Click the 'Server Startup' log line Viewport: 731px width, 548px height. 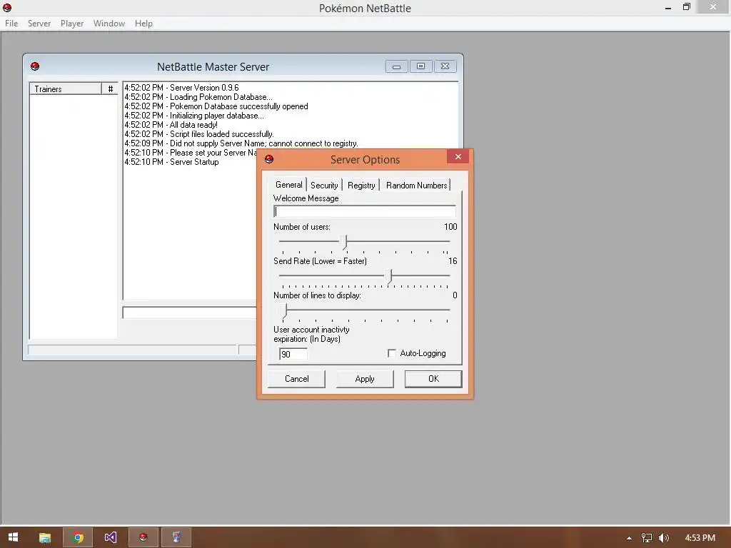[x=171, y=162]
